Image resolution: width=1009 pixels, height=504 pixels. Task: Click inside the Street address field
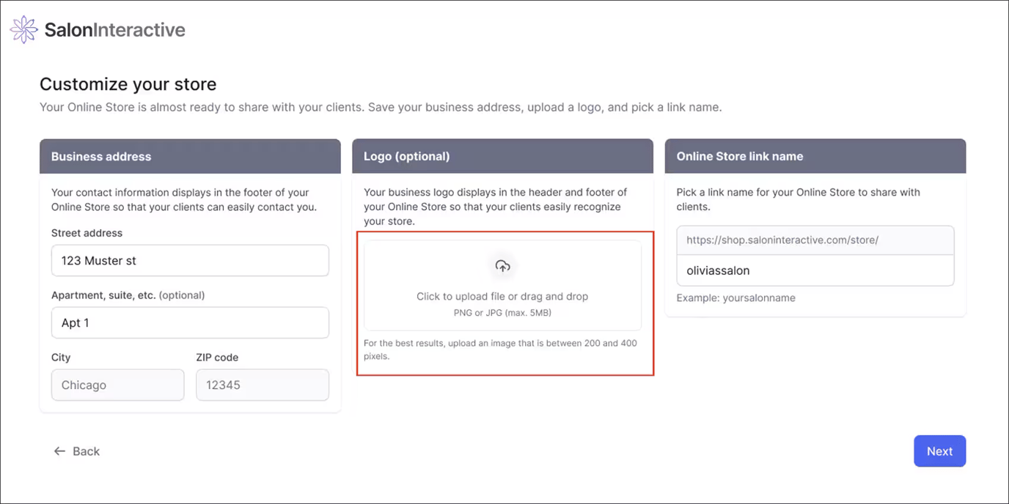190,260
